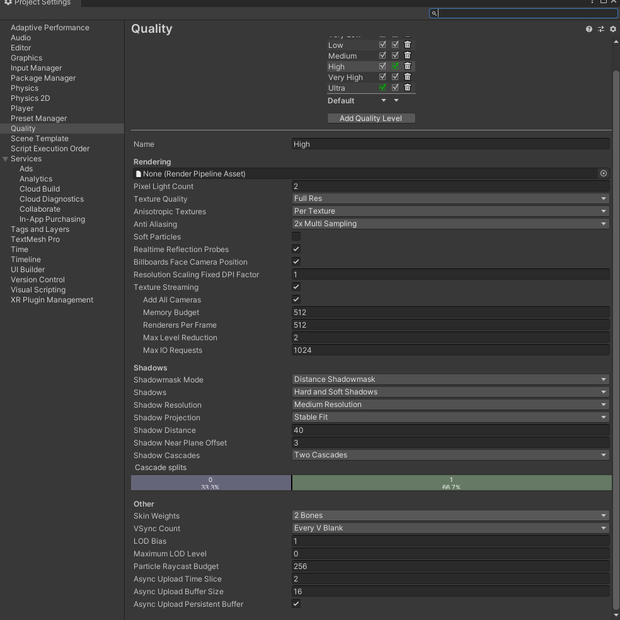Image resolution: width=620 pixels, height=620 pixels.
Task: Open Texture Quality dropdown
Action: click(x=451, y=198)
